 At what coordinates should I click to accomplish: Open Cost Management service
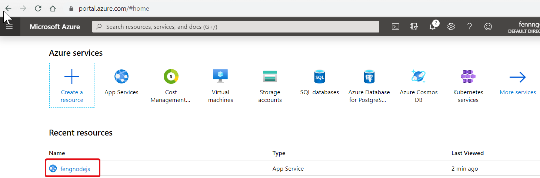(171, 86)
